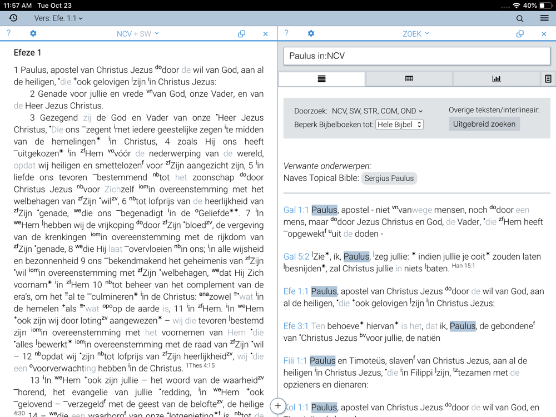The image size is (556, 417).
Task: Open the history clock icon
Action: click(x=13, y=18)
